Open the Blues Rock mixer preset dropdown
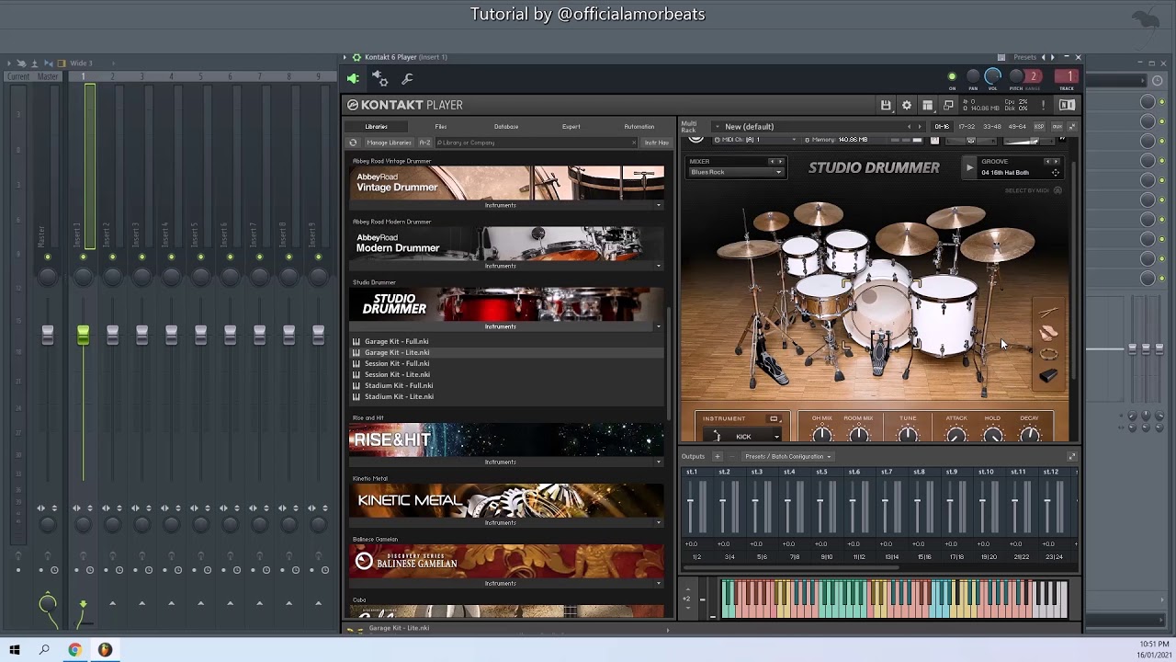Image resolution: width=1176 pixels, height=662 pixels. pos(736,172)
